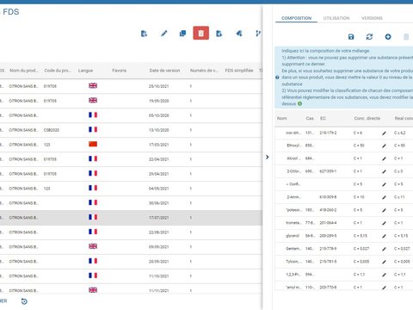Edit concentration pencil for 'Tylosin' row
This screenshot has height=310, width=413.
[384, 262]
